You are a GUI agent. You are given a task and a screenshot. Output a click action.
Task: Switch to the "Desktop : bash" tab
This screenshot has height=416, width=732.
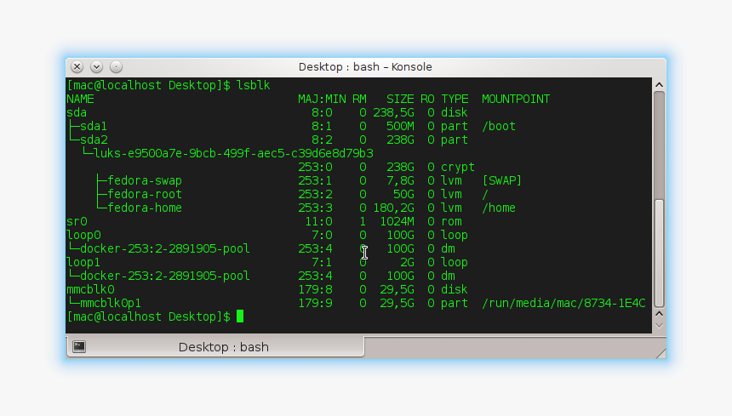coord(223,347)
